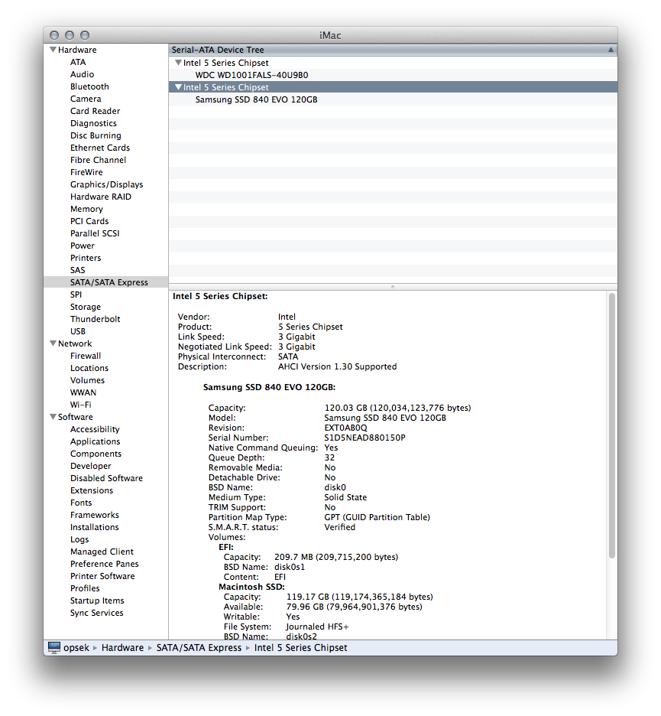Select Volumes under Network
The height and width of the screenshot is (716, 661).
[88, 380]
